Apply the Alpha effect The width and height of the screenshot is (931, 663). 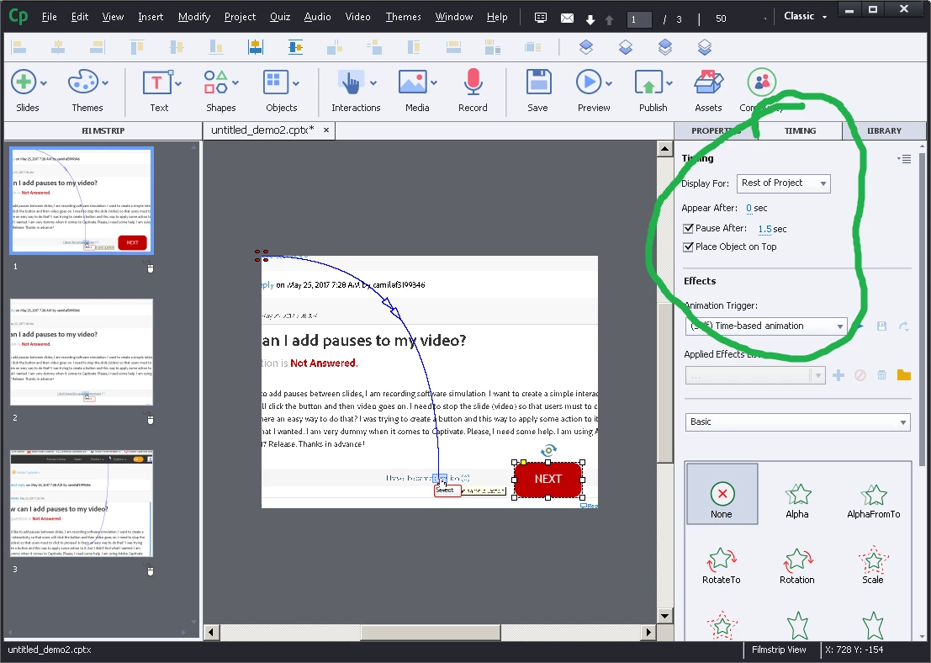(x=797, y=501)
